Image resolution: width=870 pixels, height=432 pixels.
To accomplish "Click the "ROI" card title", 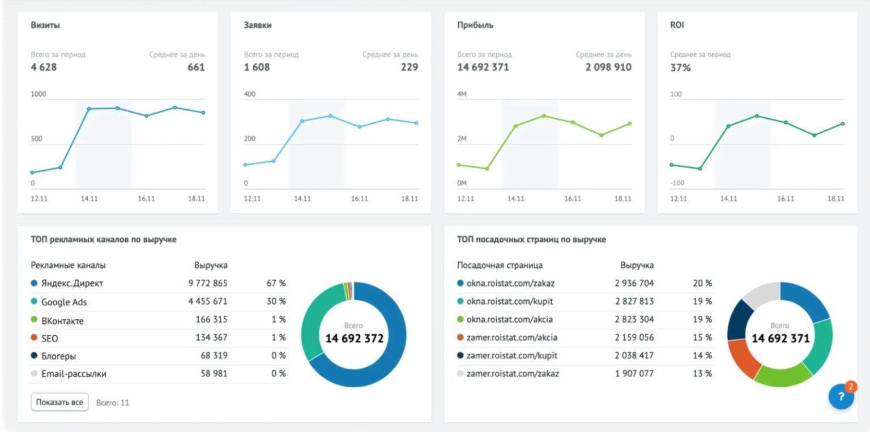I will tap(677, 25).
